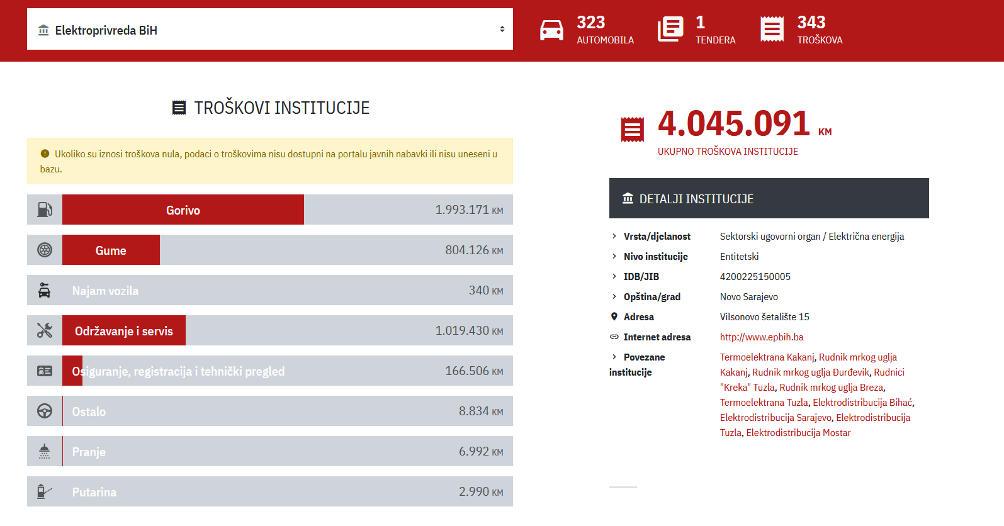The width and height of the screenshot is (1004, 526).
Task: Open the Termoelektrana Kakanj link
Action: click(x=767, y=357)
